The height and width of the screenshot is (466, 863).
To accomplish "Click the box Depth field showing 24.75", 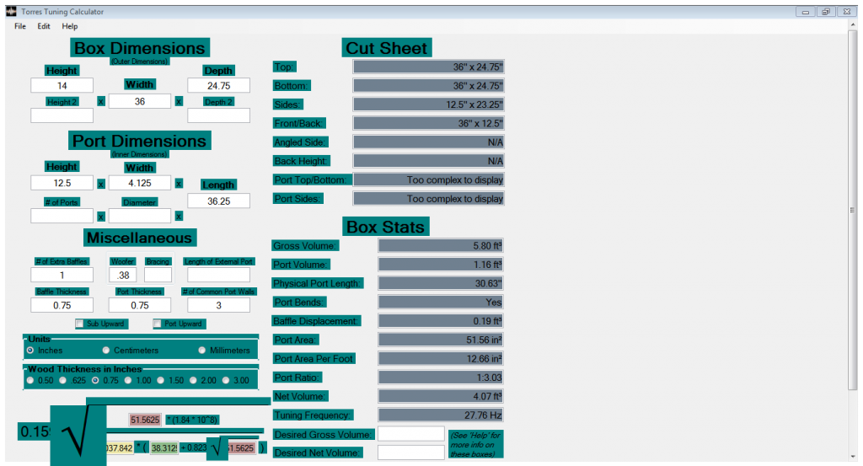I will click(x=218, y=85).
